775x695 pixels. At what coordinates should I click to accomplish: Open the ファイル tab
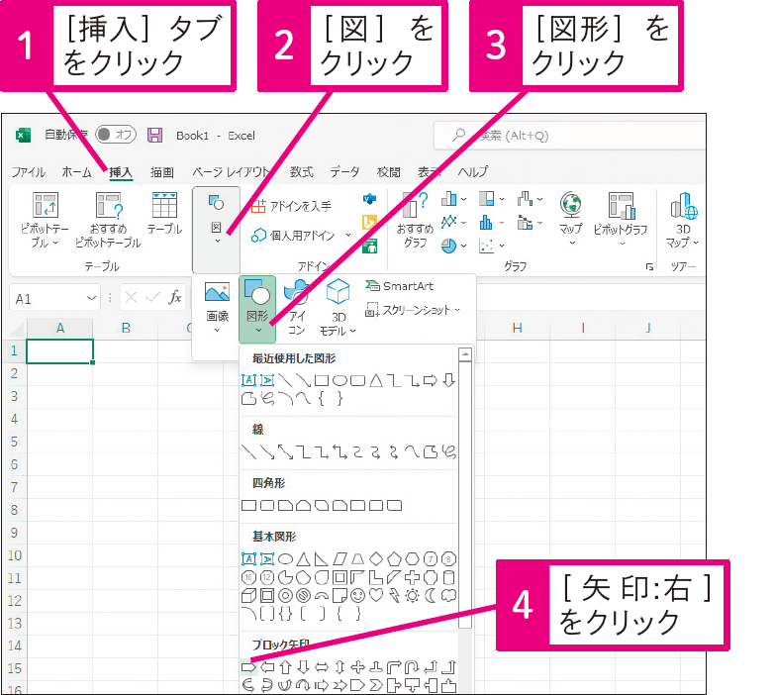click(x=29, y=172)
